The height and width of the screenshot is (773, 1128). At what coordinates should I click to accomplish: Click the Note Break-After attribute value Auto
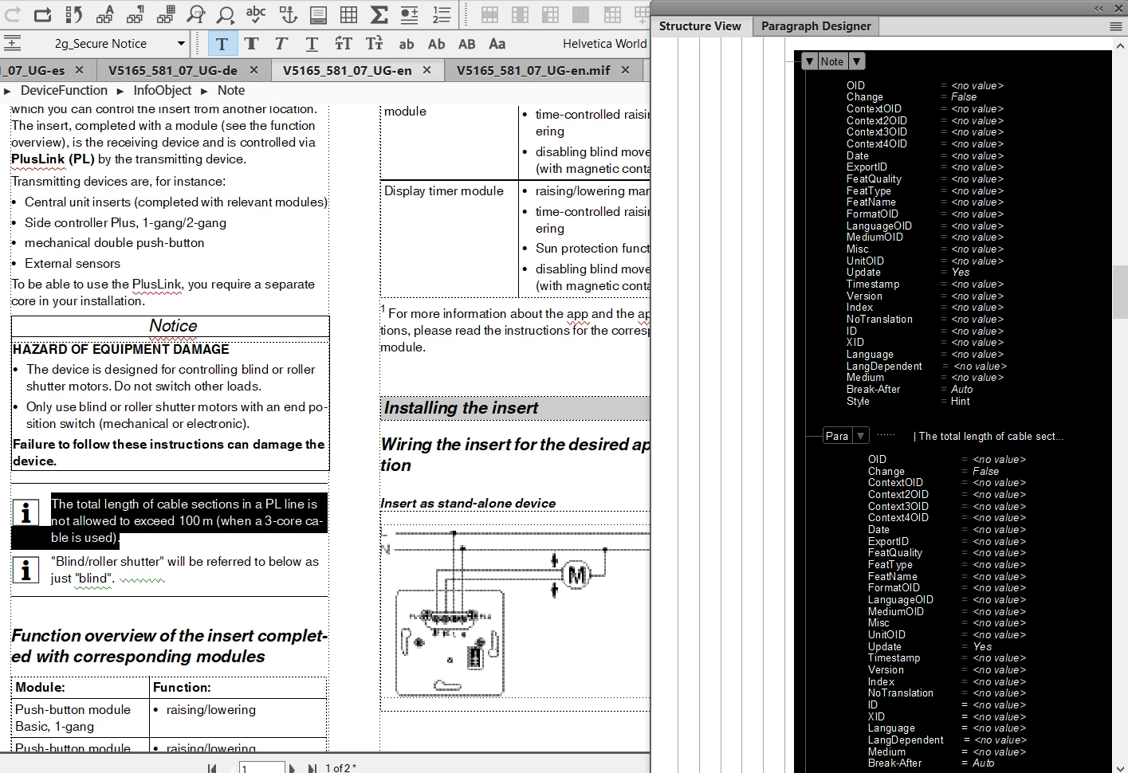962,390
